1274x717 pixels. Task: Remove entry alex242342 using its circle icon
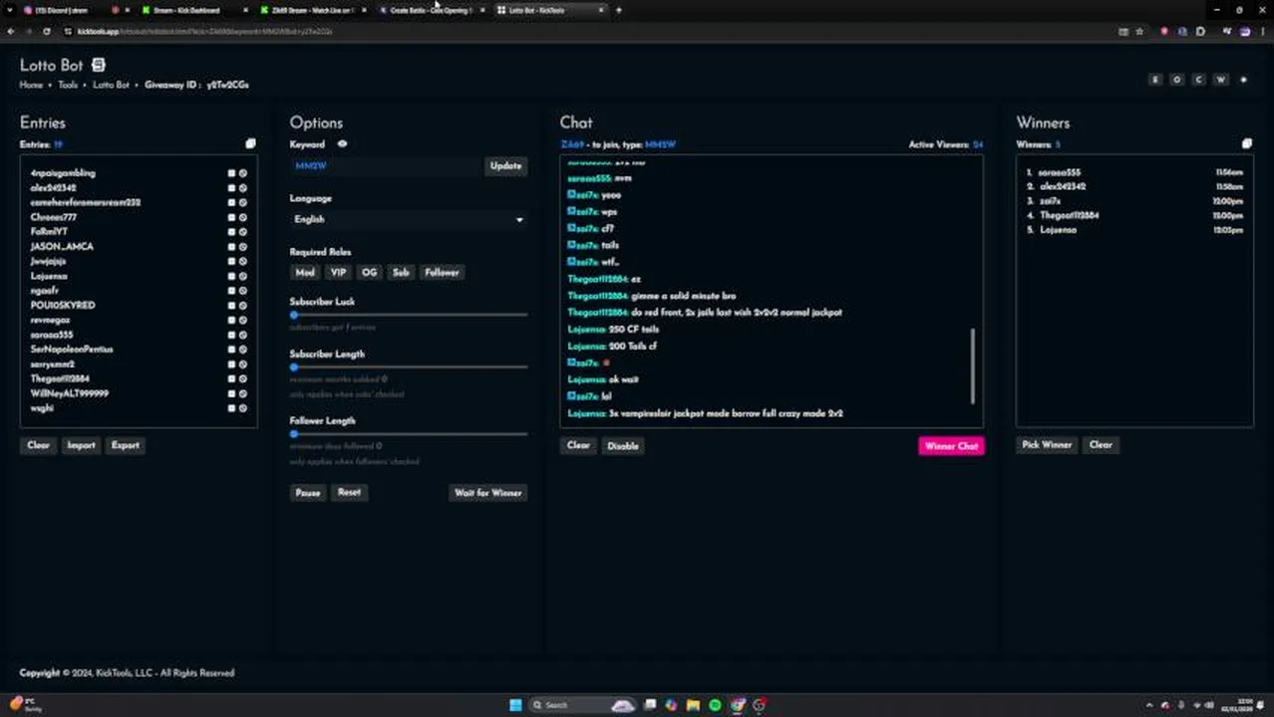[242, 187]
